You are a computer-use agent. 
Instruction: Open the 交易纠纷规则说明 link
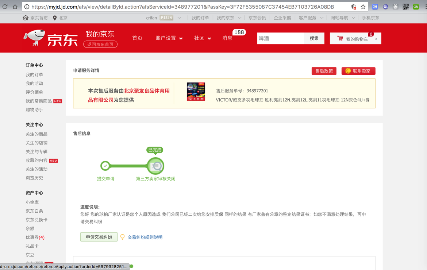[145, 237]
